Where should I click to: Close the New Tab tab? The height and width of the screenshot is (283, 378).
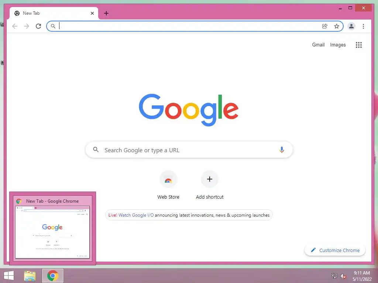point(92,13)
